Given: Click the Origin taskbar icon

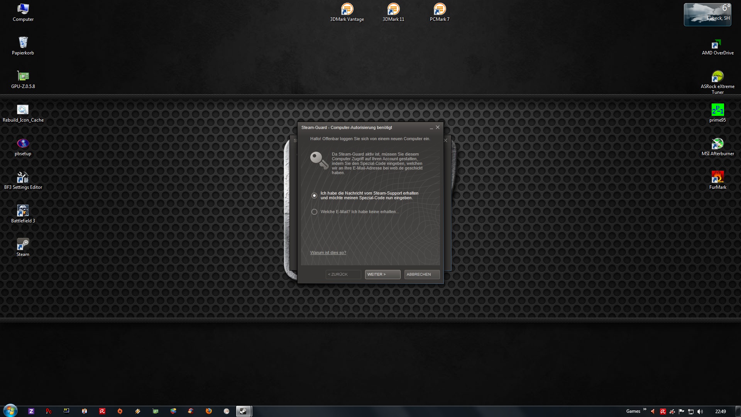Looking at the screenshot, I should coord(120,411).
